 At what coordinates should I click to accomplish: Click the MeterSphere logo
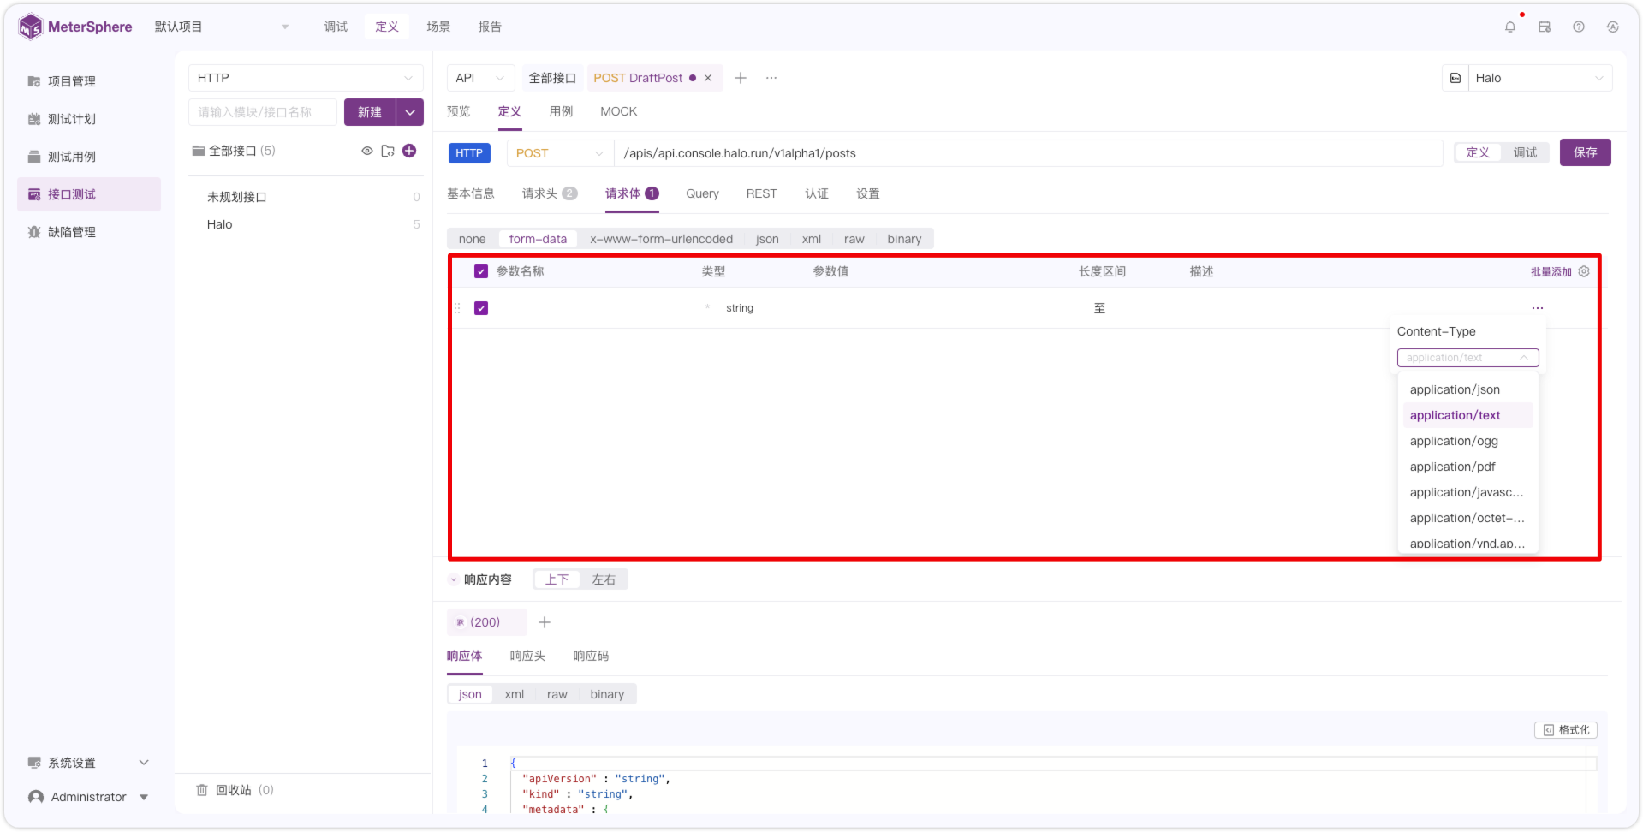click(x=75, y=27)
